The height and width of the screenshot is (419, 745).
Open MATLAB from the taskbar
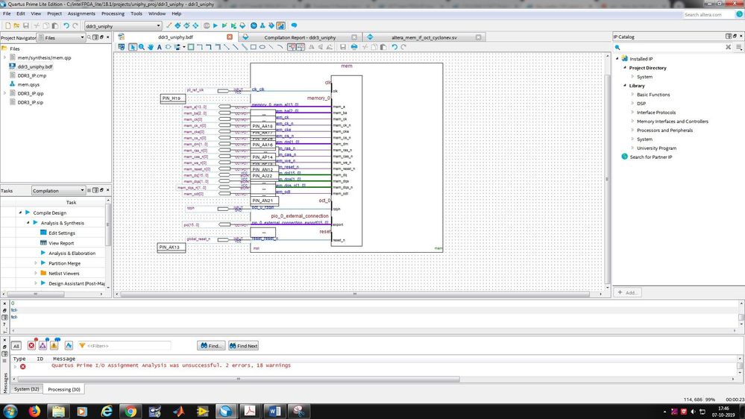point(179,411)
